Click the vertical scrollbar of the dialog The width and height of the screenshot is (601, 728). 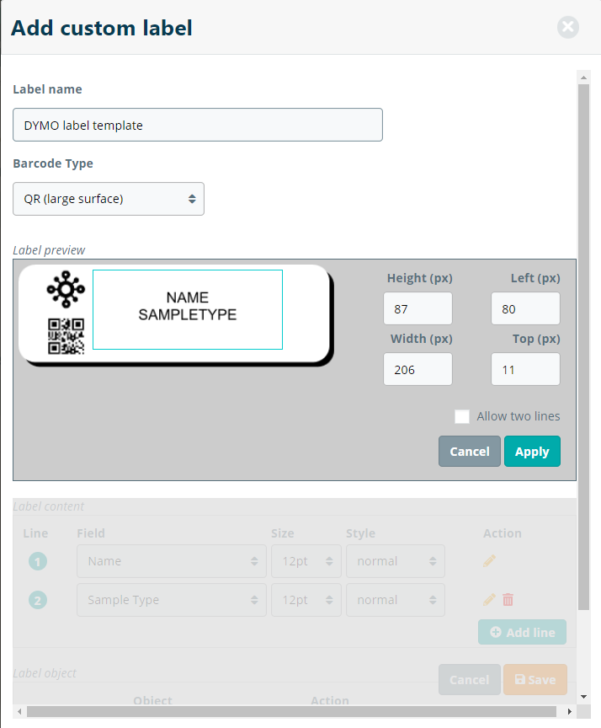583,337
